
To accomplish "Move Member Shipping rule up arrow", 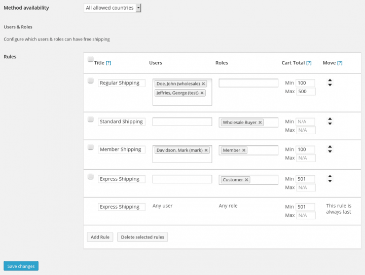I will [330, 147].
